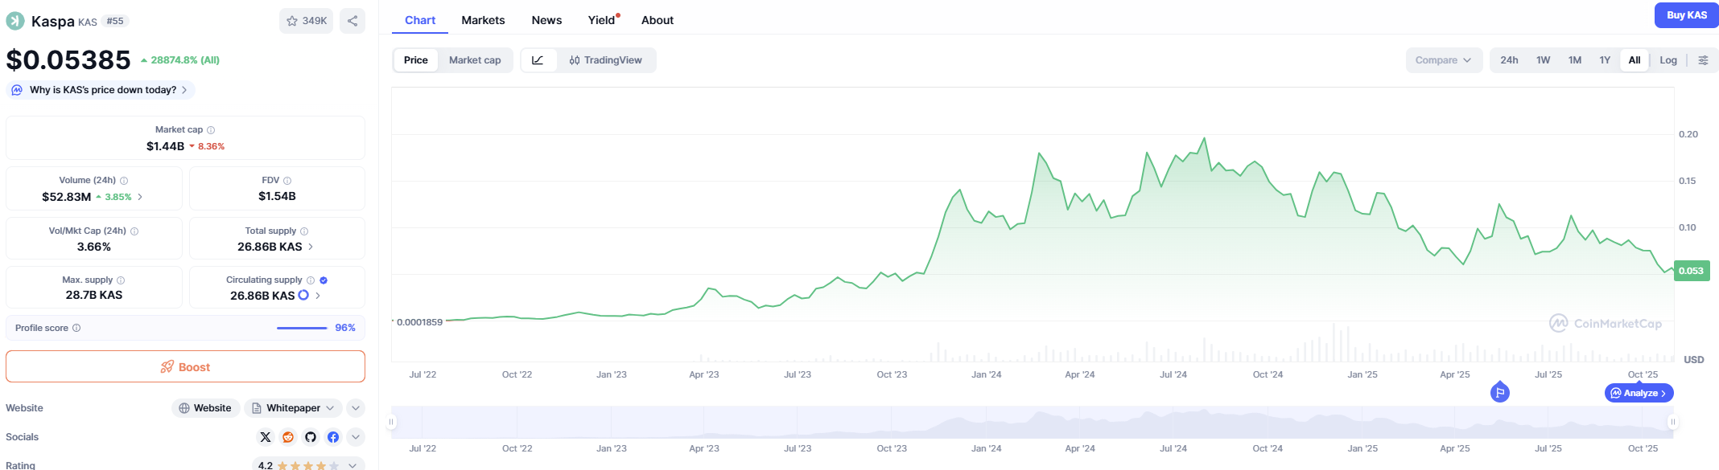Click the orange Boost button
Image resolution: width=1719 pixels, height=470 pixels.
185,366
